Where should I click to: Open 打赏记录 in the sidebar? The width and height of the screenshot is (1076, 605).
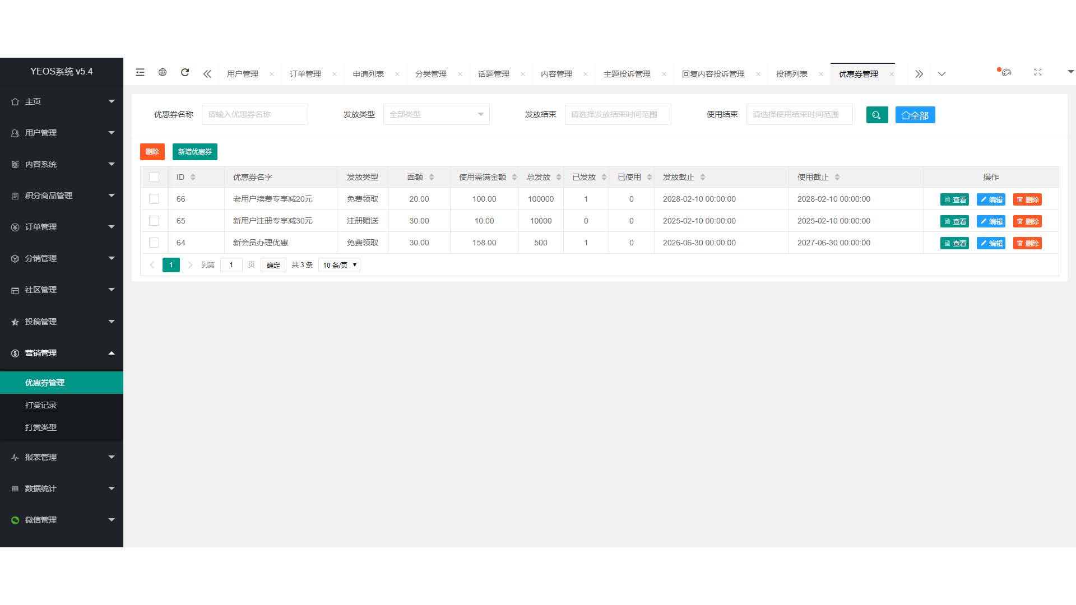pyautogui.click(x=62, y=405)
